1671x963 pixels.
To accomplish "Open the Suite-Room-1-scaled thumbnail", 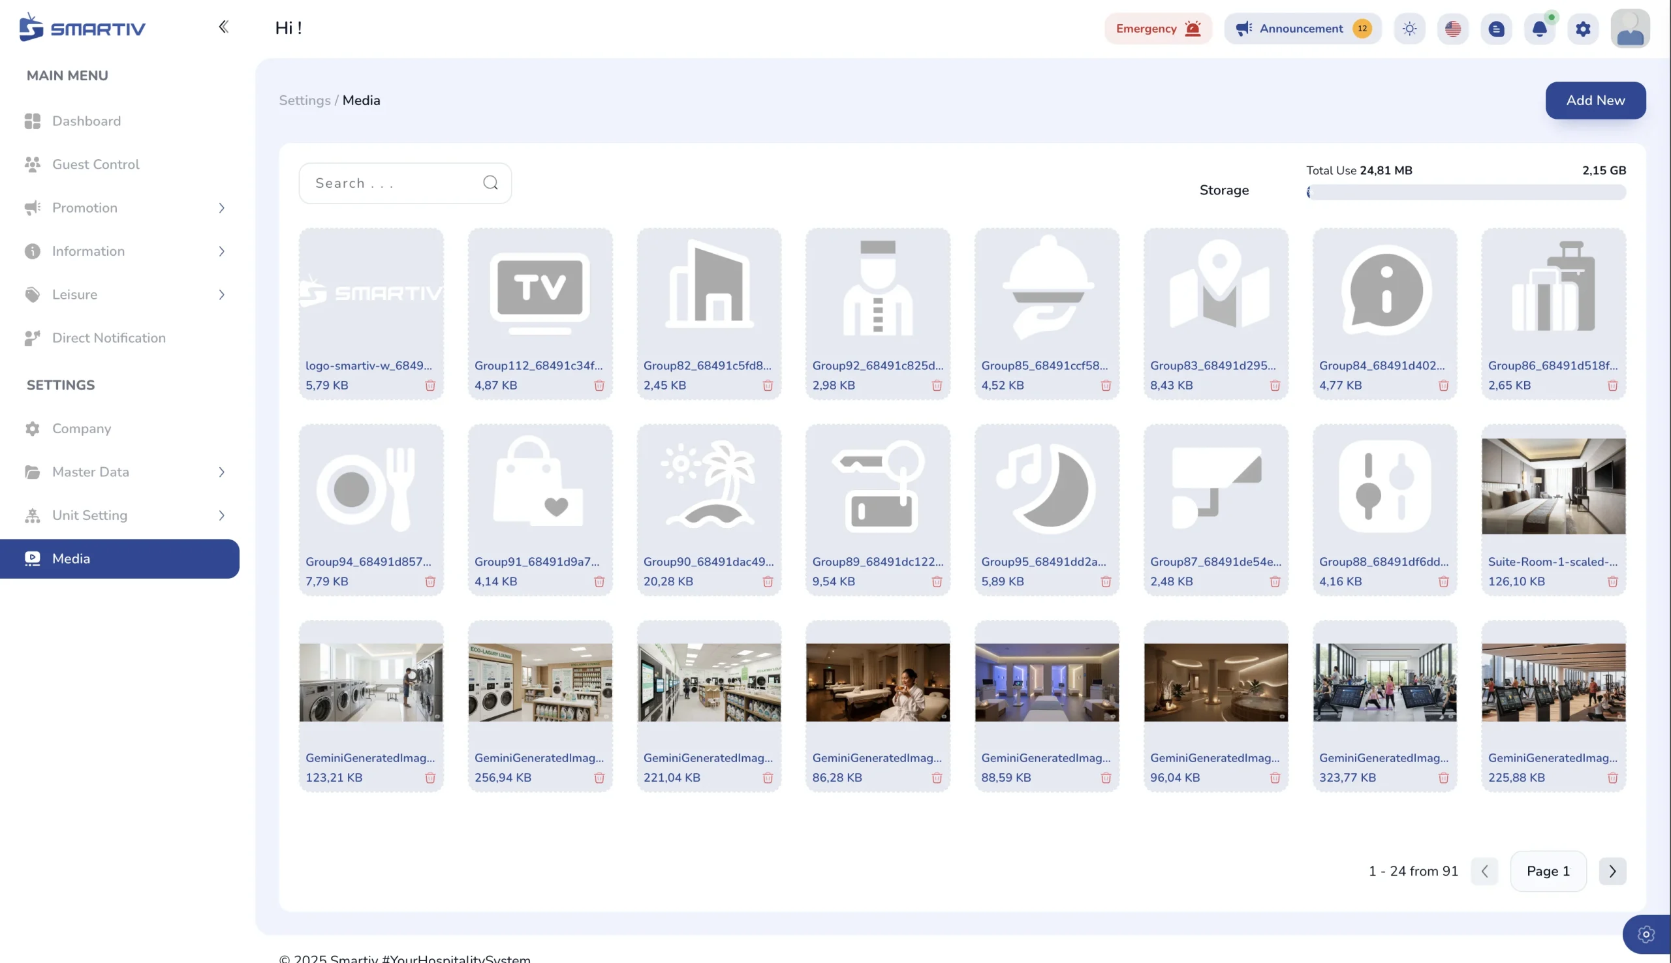I will [1553, 486].
